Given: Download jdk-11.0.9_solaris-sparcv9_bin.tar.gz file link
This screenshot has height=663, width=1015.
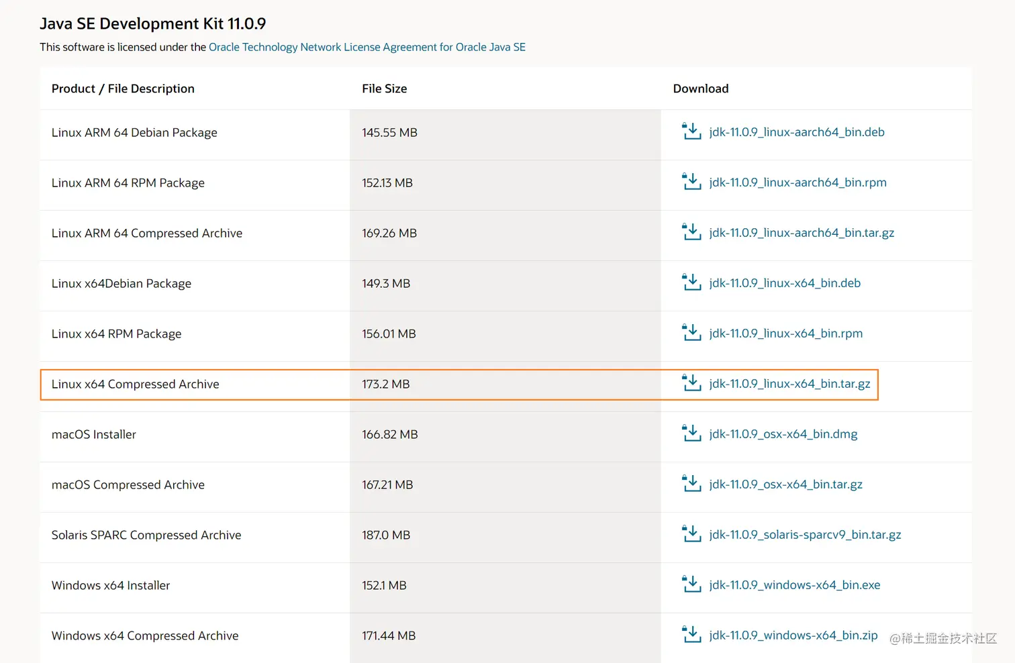Looking at the screenshot, I should point(805,535).
